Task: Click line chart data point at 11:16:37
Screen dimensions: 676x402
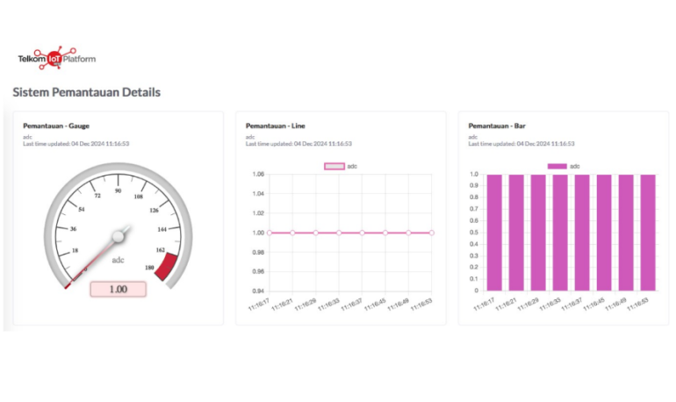Action: (362, 233)
